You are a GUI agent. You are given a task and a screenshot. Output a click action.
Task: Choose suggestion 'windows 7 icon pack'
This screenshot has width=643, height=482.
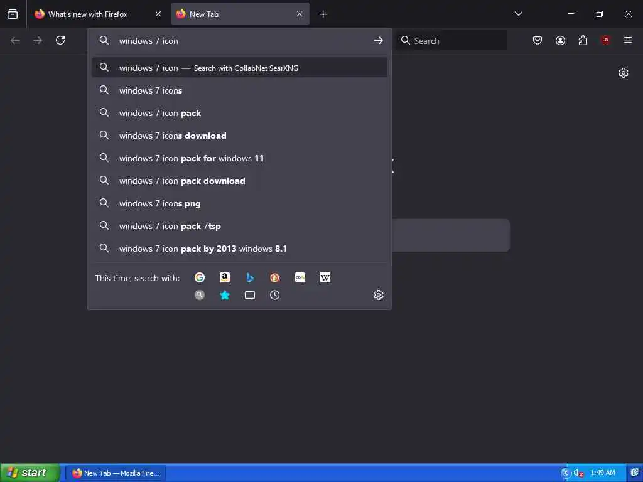[239, 113]
